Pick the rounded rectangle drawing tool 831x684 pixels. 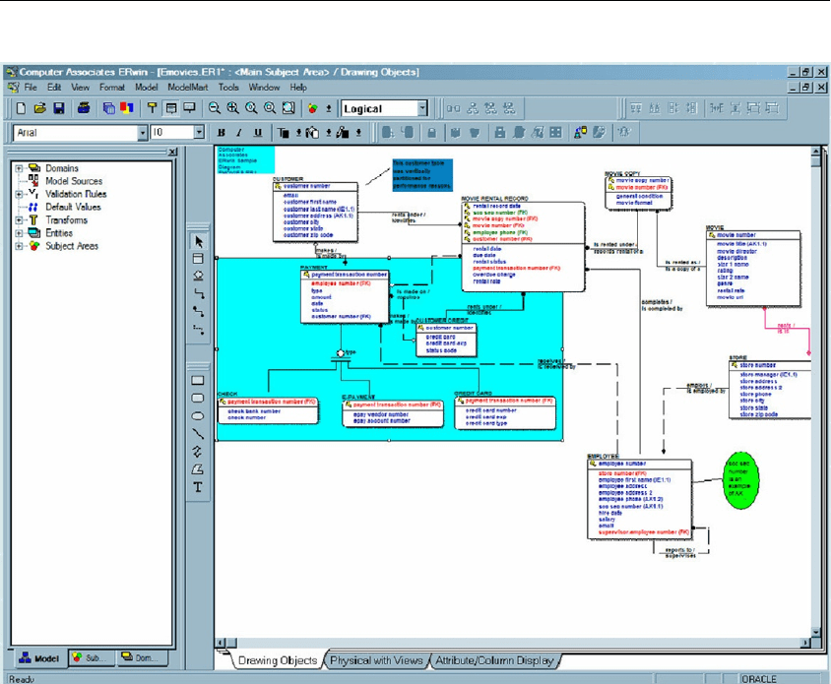(x=198, y=398)
